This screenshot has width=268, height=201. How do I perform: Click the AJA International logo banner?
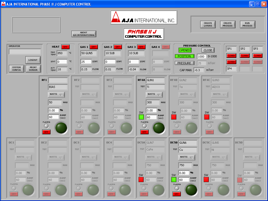143,17
